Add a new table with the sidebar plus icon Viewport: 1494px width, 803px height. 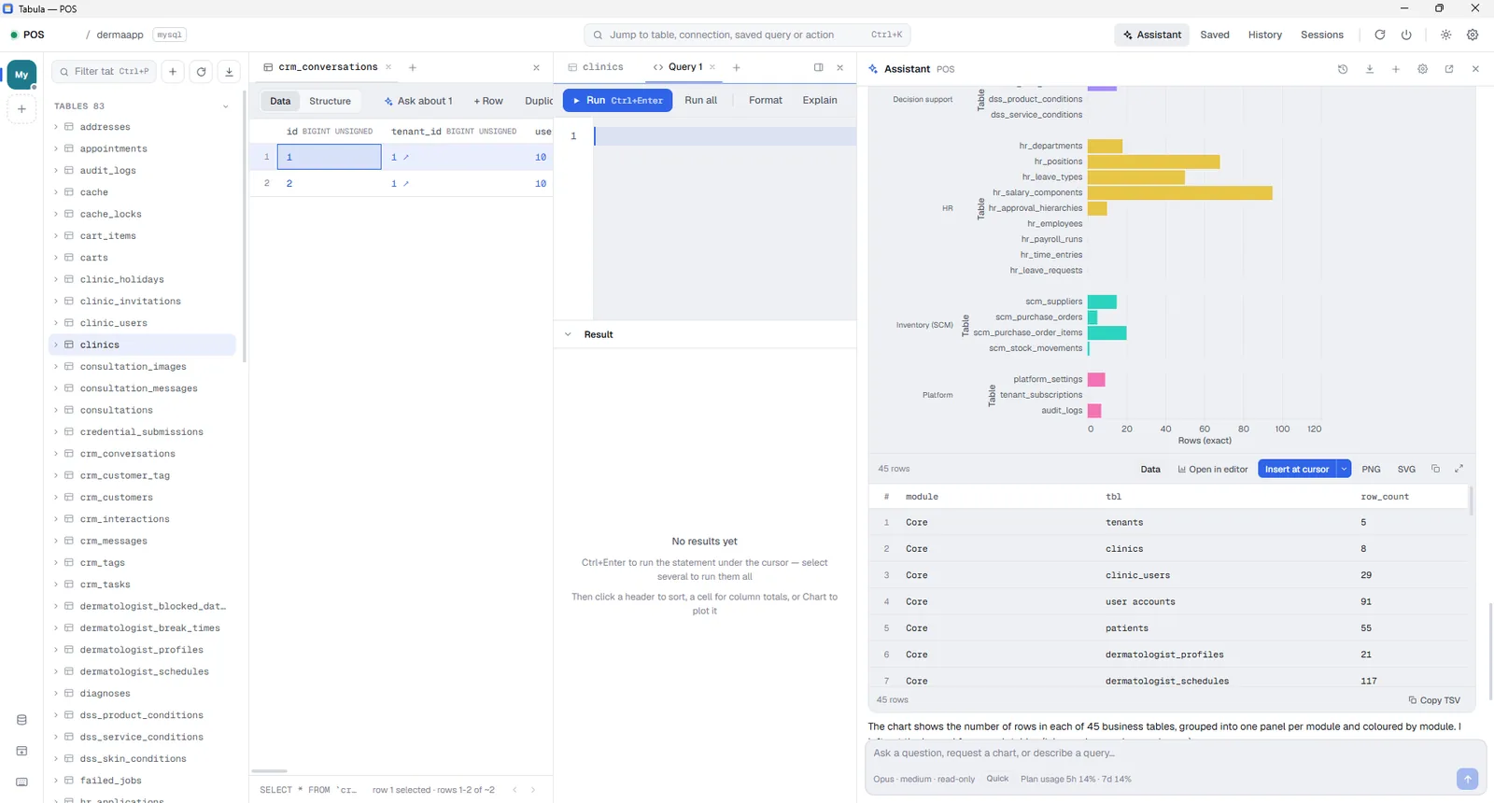coord(173,72)
